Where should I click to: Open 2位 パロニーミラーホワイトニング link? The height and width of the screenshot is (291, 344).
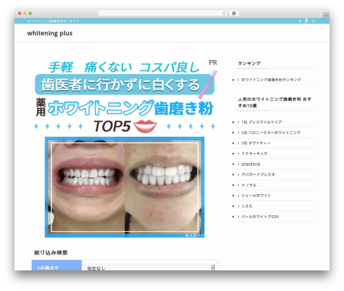click(271, 133)
